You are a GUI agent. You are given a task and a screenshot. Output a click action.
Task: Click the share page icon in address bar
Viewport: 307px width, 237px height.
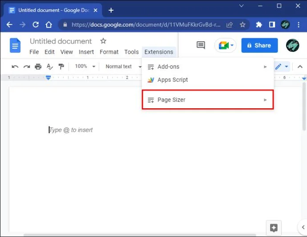pos(230,24)
